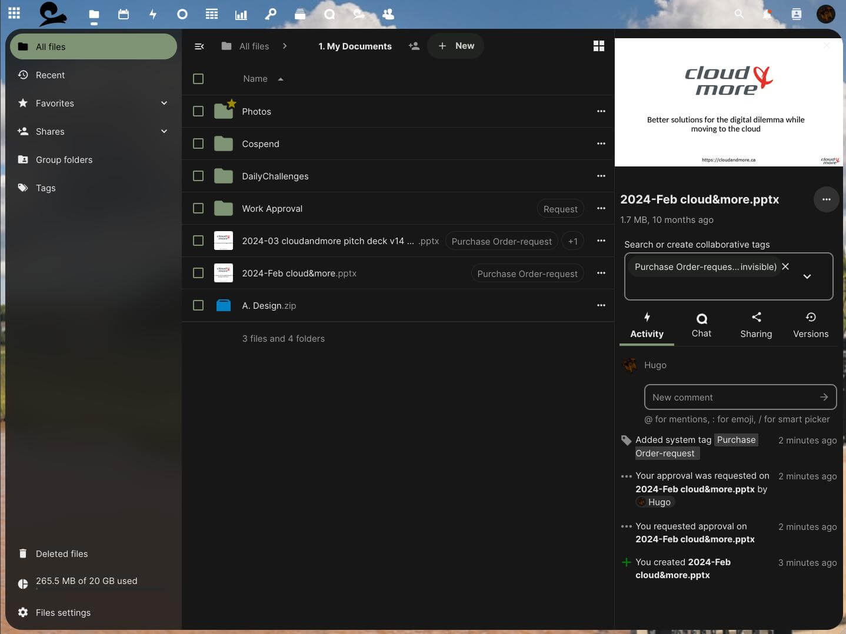Switch file list to grid view

[598, 46]
